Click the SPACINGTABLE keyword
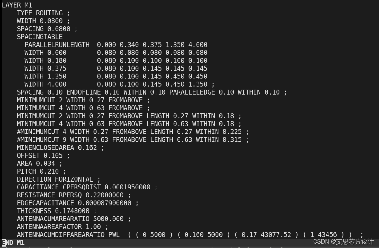The width and height of the screenshot is (379, 248). [x=40, y=37]
